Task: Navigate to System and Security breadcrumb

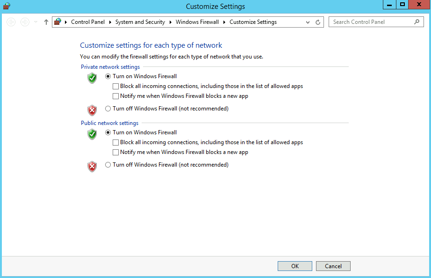Action: point(140,22)
